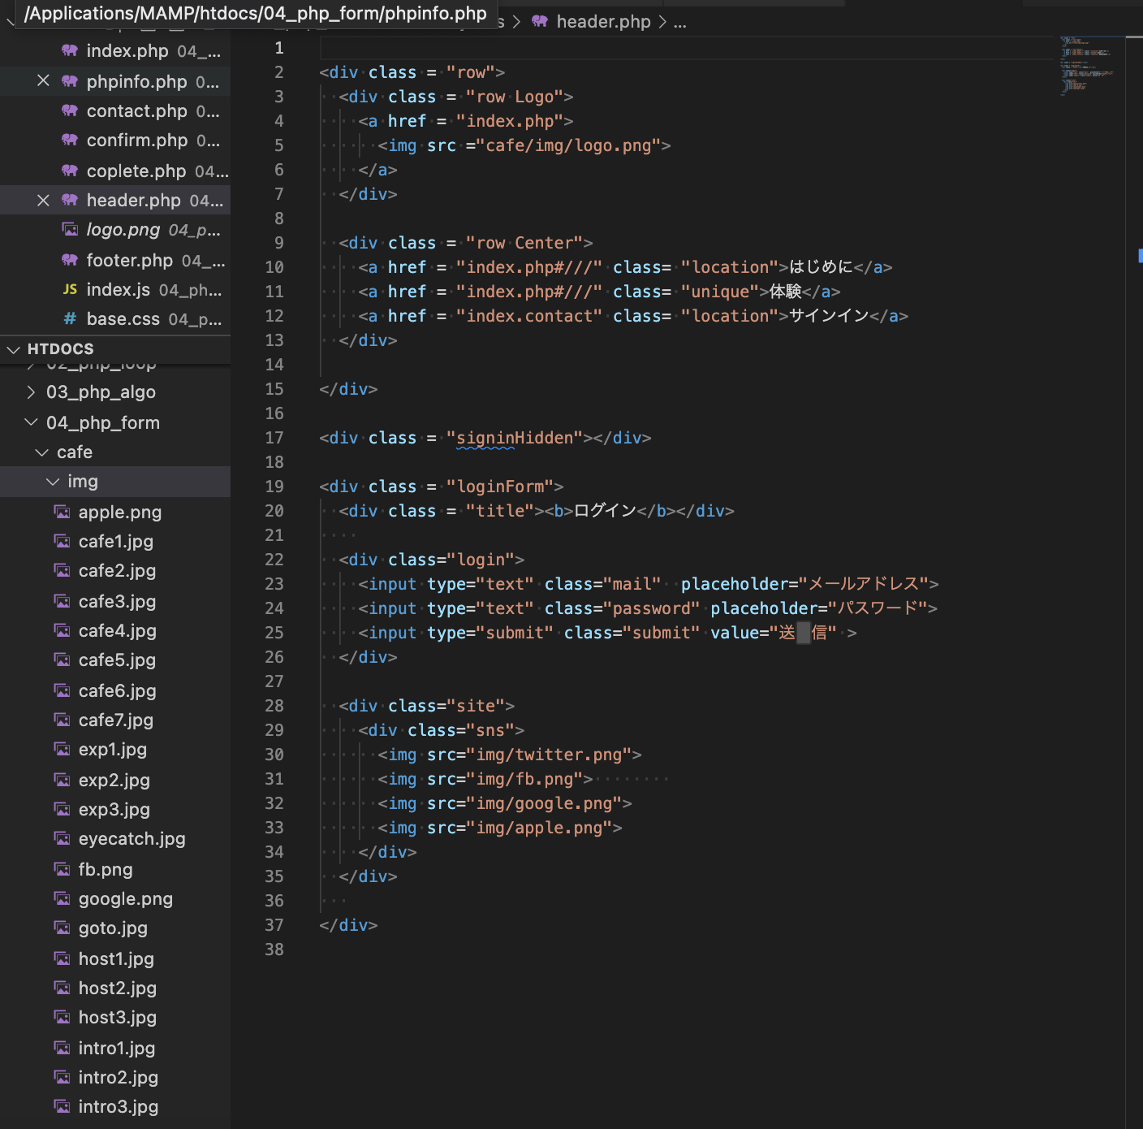Collapse the 04_php_form folder

[x=31, y=423]
